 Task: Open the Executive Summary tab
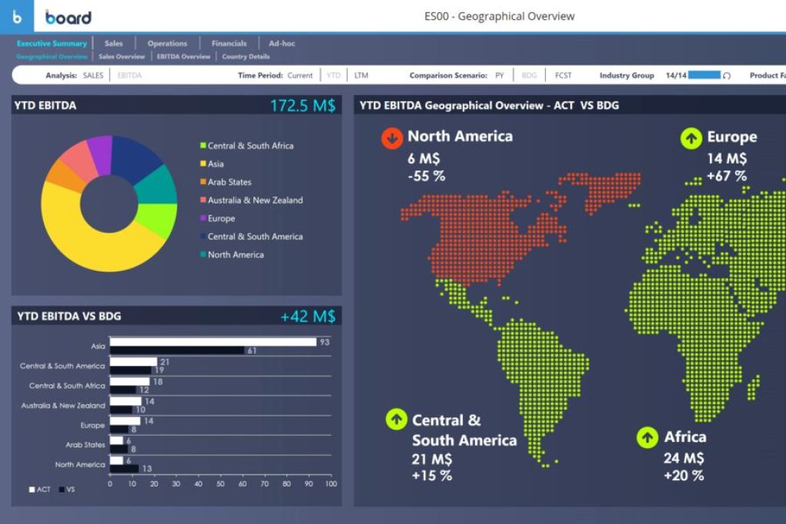[x=51, y=44]
